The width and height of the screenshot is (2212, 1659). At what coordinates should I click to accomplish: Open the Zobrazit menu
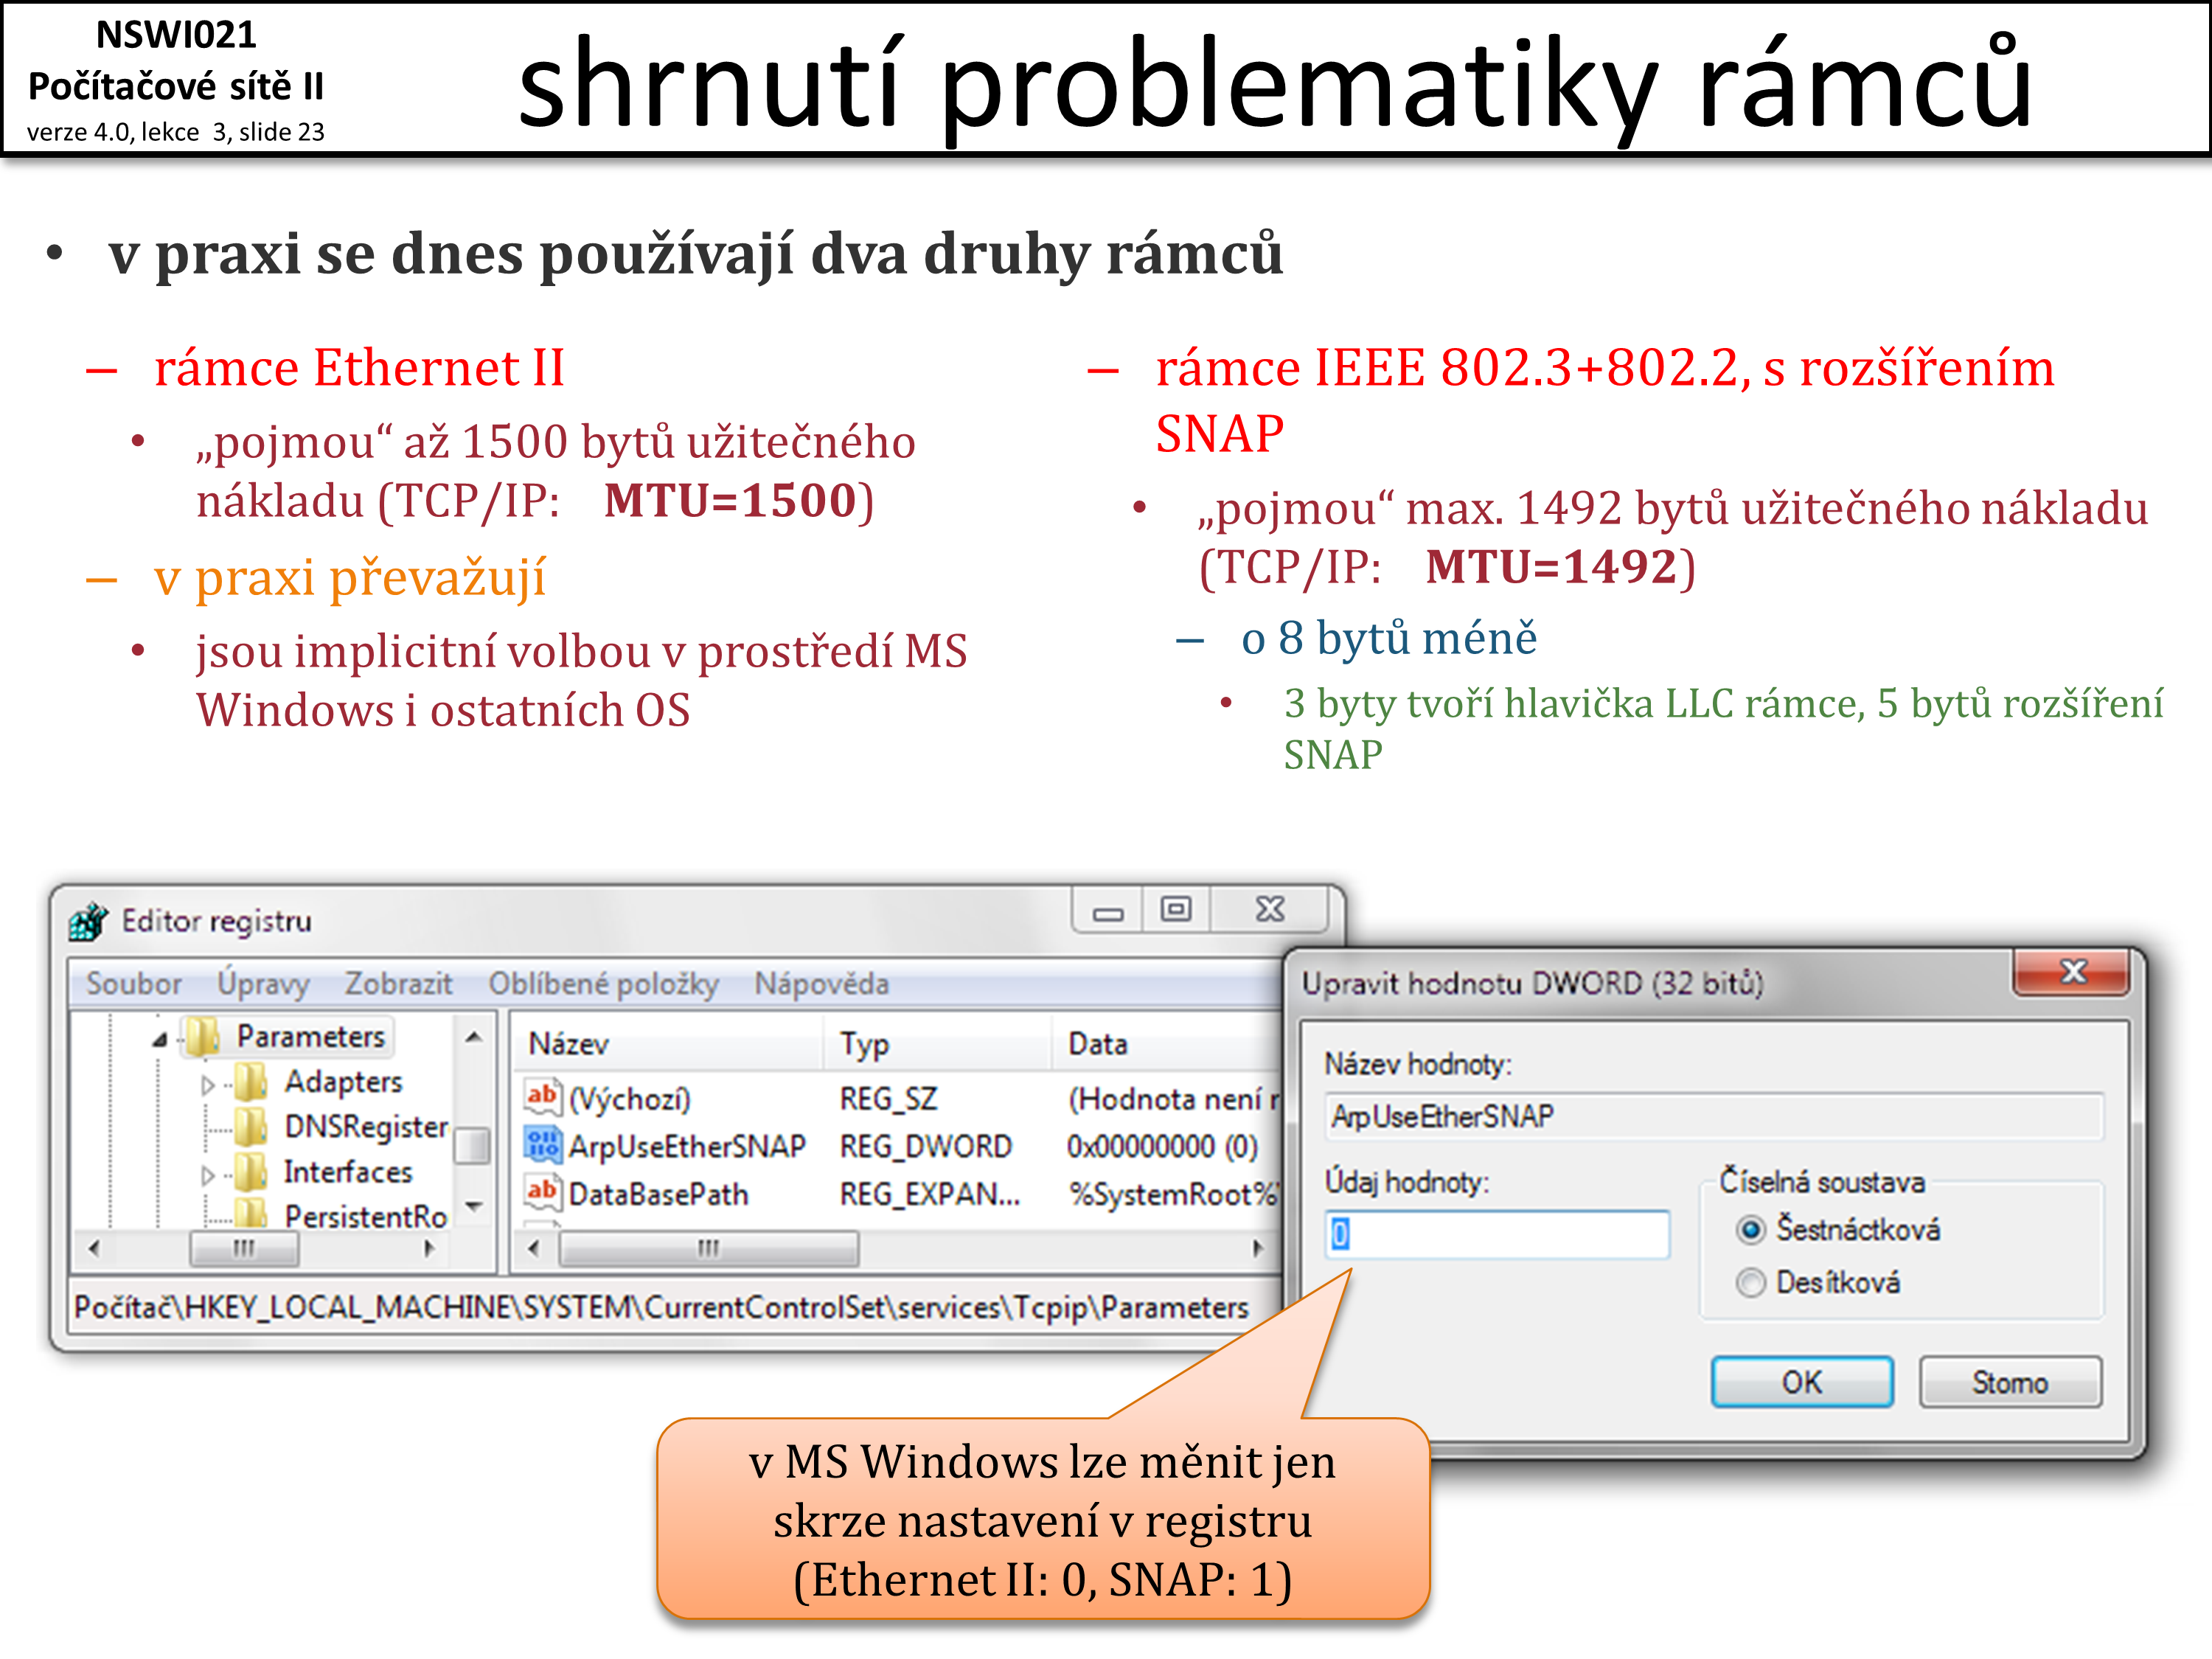(398, 984)
